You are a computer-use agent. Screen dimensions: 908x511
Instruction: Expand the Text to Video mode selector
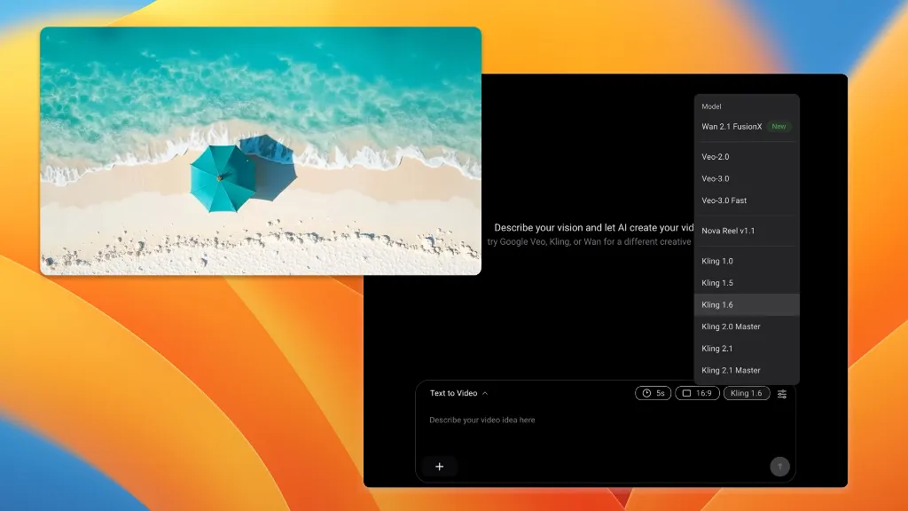tap(458, 393)
